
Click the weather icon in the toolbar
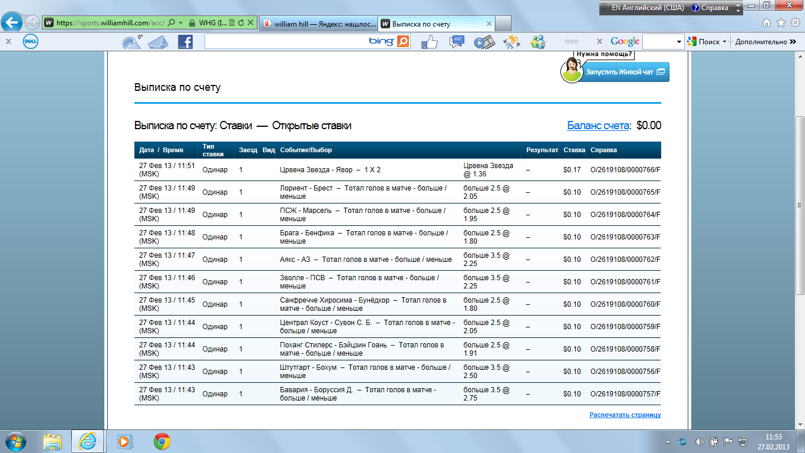131,42
